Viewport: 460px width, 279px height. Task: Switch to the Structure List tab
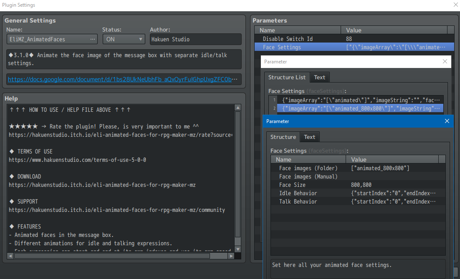coord(287,77)
